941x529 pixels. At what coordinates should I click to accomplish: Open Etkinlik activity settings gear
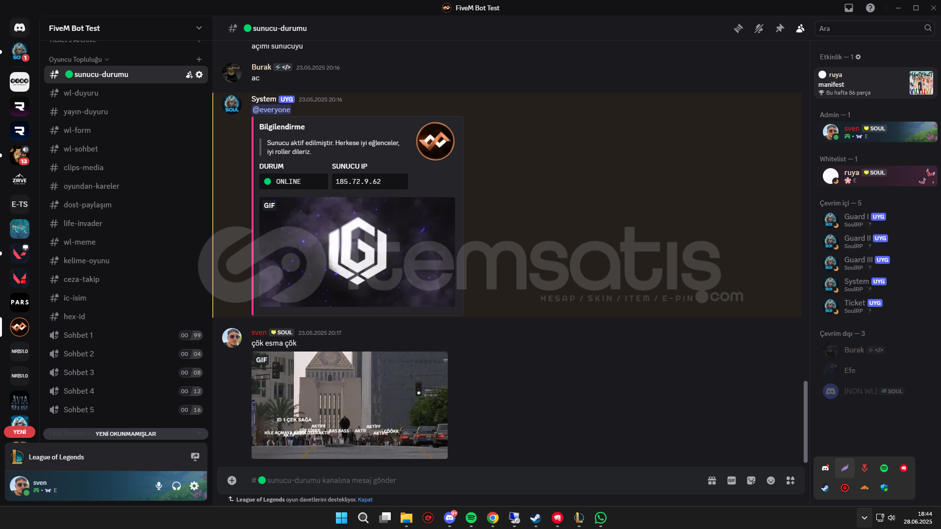click(858, 57)
